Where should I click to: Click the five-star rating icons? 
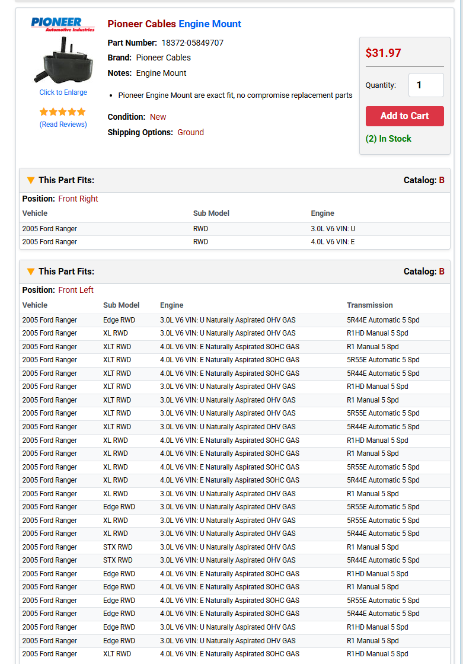pyautogui.click(x=63, y=112)
